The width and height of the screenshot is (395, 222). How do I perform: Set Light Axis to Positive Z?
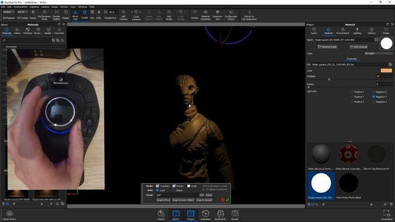pyautogui.click(x=352, y=102)
